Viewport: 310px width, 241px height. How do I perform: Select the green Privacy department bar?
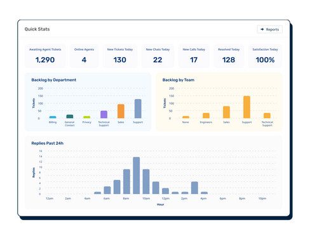point(87,117)
